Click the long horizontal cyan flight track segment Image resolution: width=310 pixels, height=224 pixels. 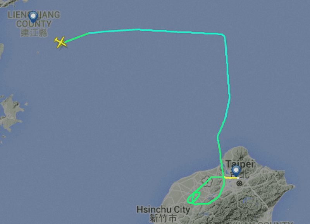156,31
